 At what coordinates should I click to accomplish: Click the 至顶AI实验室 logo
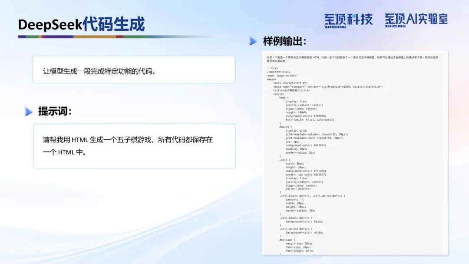[416, 20]
